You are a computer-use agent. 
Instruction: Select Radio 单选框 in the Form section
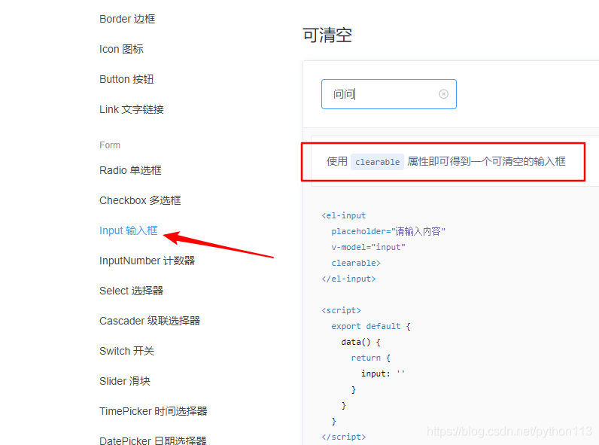click(x=130, y=170)
